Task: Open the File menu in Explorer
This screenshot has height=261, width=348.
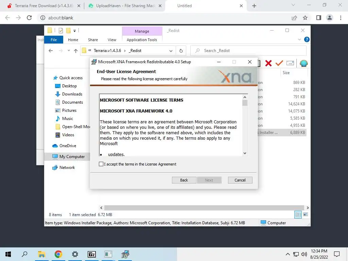Action: click(x=54, y=40)
